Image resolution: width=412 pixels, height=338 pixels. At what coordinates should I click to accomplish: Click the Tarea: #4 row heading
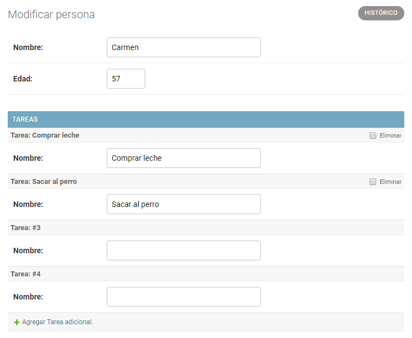[25, 274]
